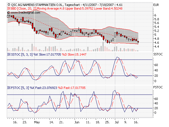Open the www.tradesignal.com link
Viewport: 169px width, 127px height.
25,12
